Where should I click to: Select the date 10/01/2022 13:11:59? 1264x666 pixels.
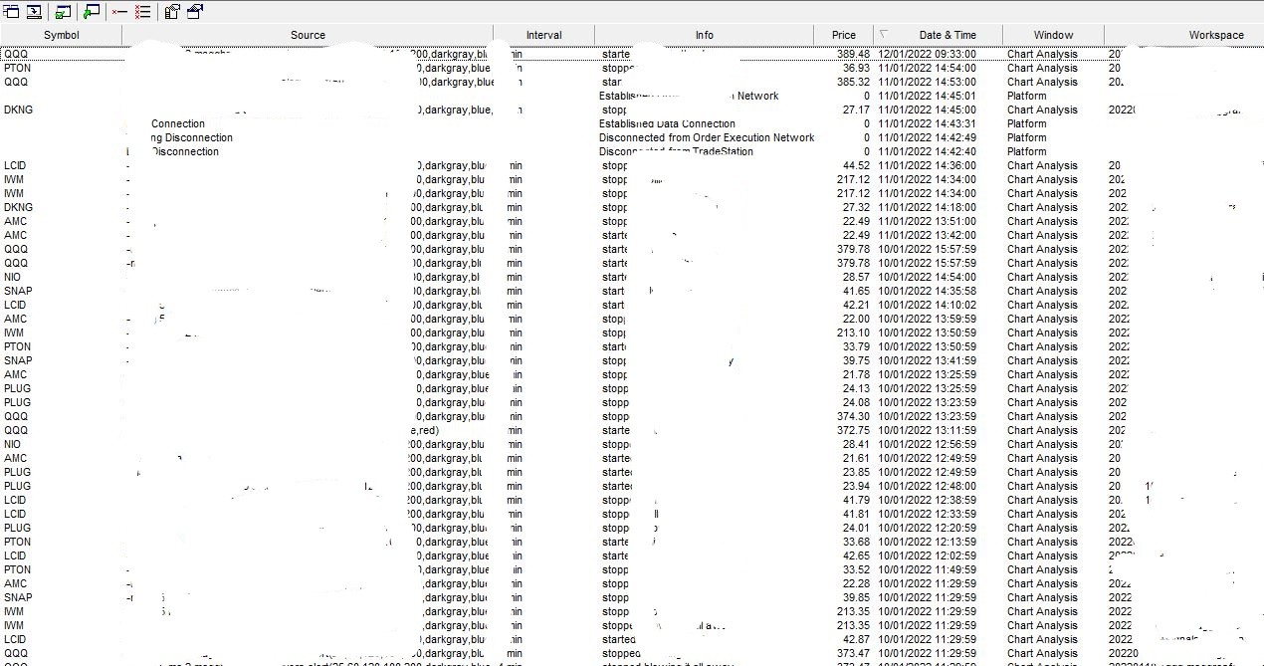tap(927, 430)
